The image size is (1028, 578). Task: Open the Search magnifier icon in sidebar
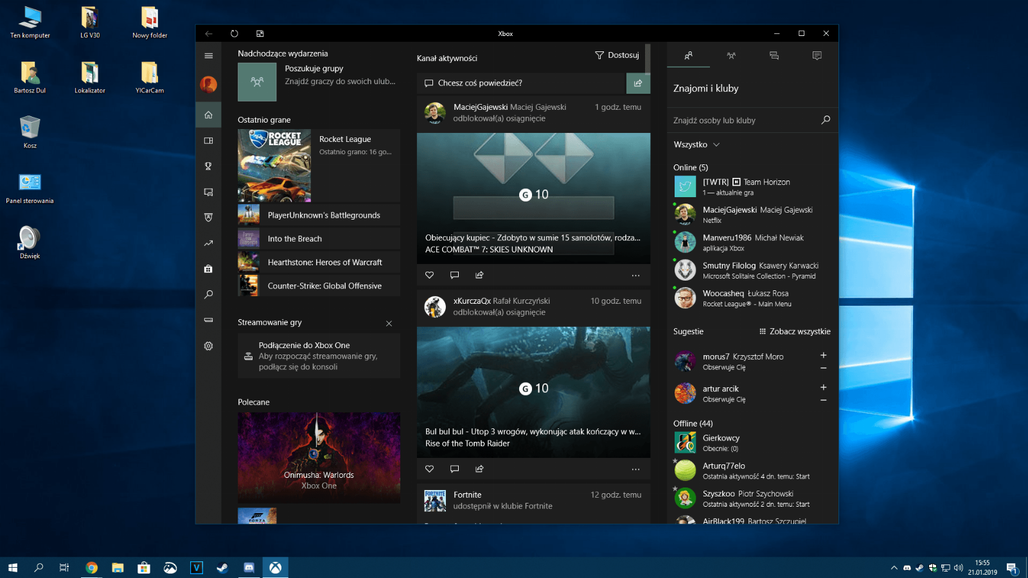point(208,295)
